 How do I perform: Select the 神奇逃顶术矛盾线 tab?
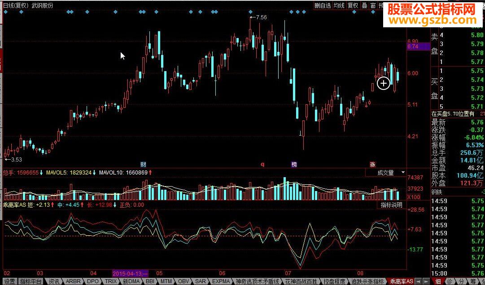point(258,281)
